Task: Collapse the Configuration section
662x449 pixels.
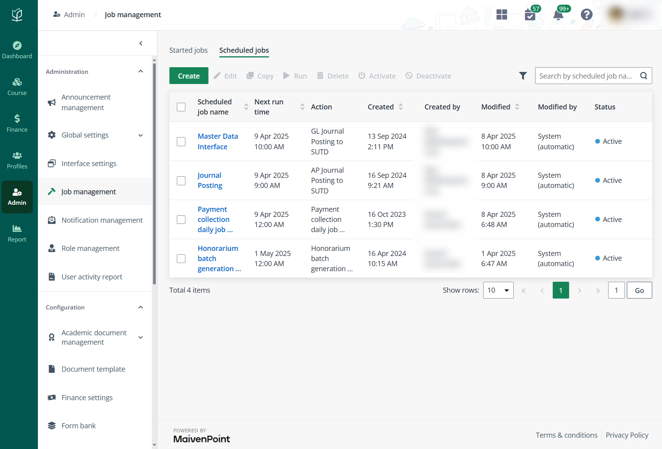Action: pyautogui.click(x=141, y=307)
